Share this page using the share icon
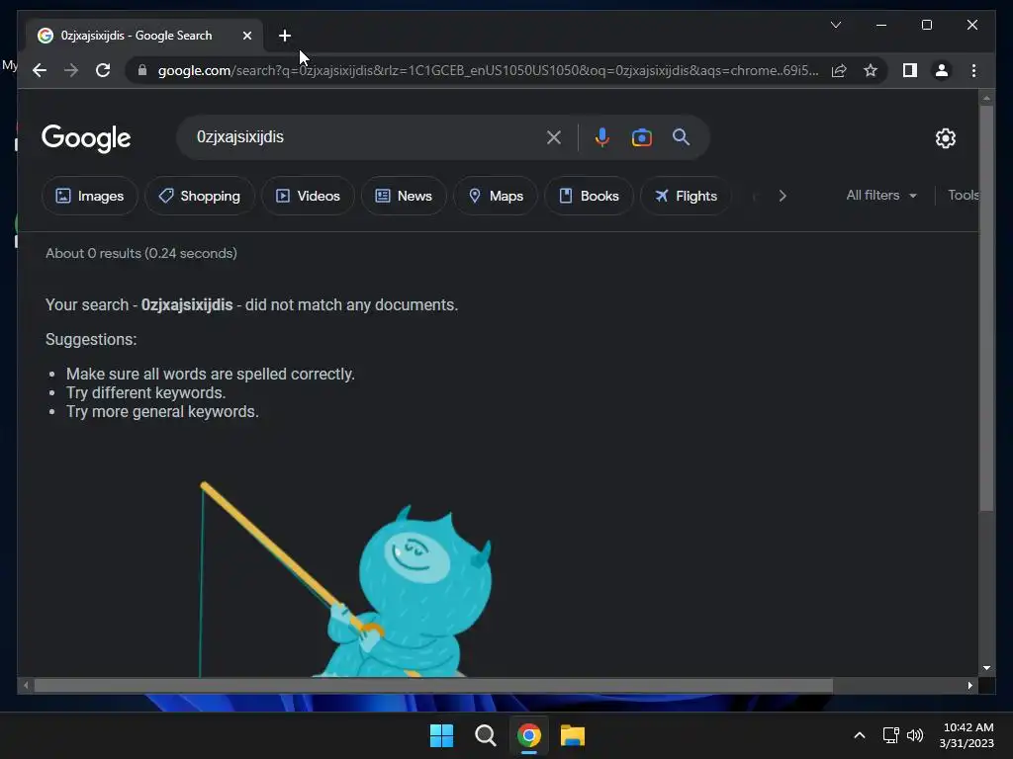The image size is (1013, 759). [x=839, y=70]
